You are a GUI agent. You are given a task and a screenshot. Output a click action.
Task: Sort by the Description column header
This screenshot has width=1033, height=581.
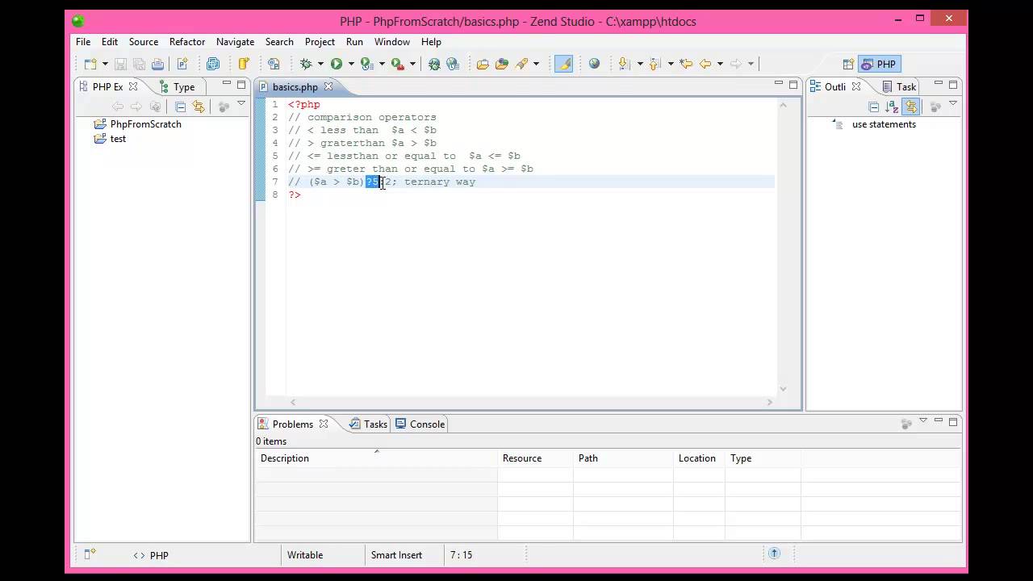coord(377,458)
